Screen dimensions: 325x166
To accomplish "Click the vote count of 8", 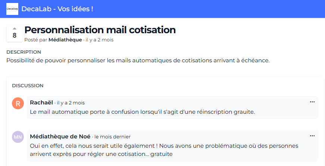I will coord(15,35).
